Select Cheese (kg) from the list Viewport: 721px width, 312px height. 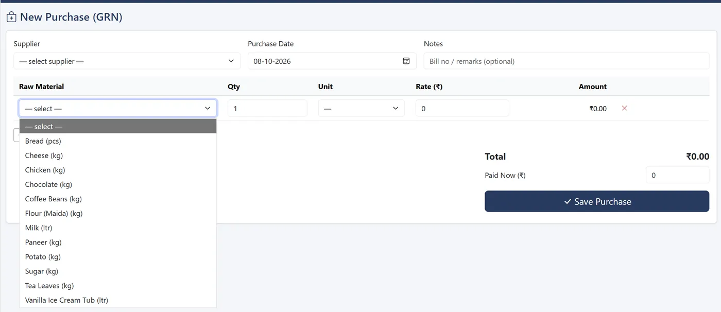[118, 155]
